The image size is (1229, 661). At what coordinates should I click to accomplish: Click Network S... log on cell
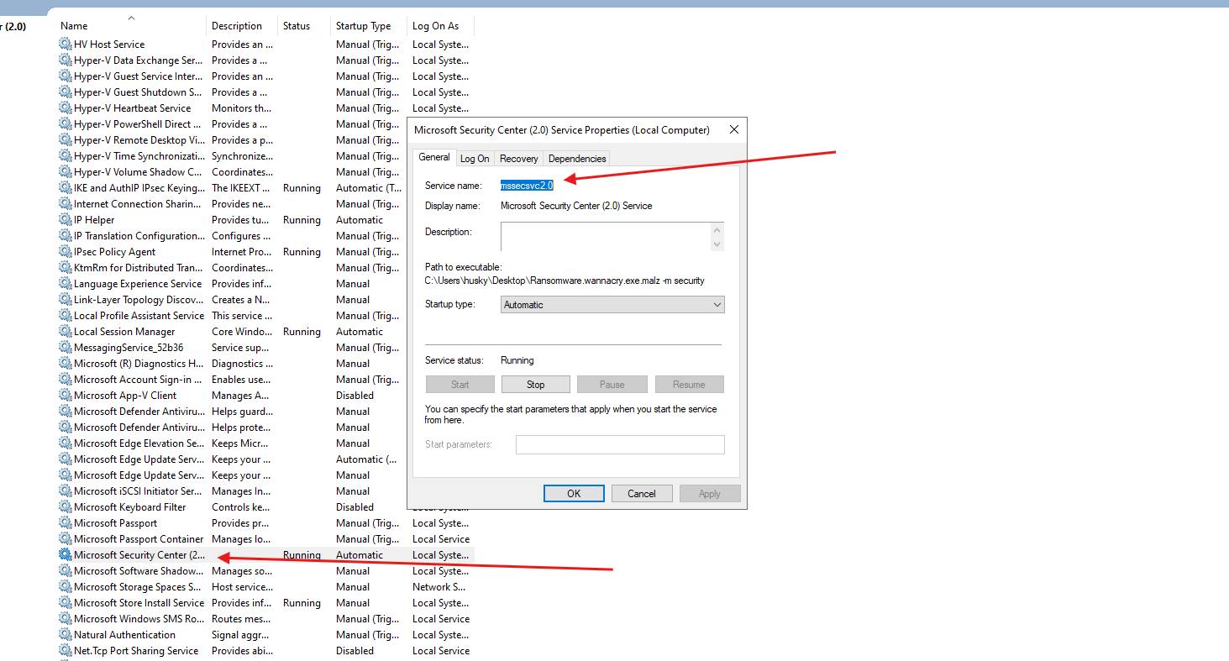point(439,587)
